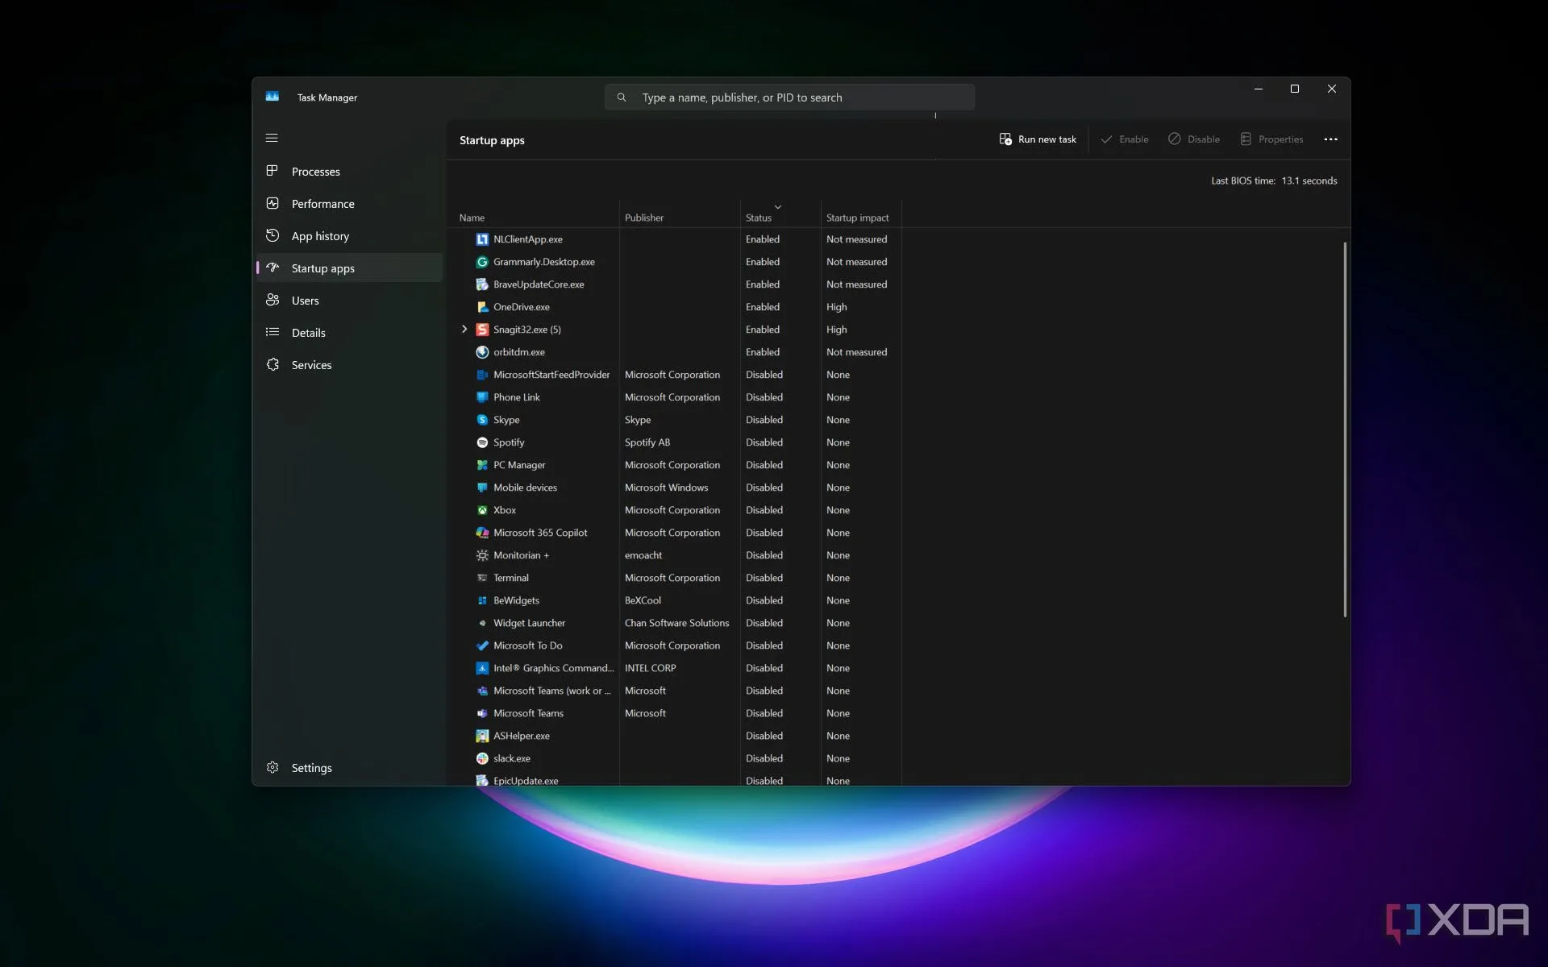
Task: Click the Services puzzle icon
Action: [x=273, y=364]
